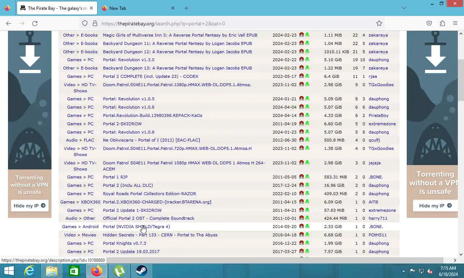The image size is (464, 278).
Task: Click the muted speaker icon in system tray
Action: pyautogui.click(x=430, y=271)
